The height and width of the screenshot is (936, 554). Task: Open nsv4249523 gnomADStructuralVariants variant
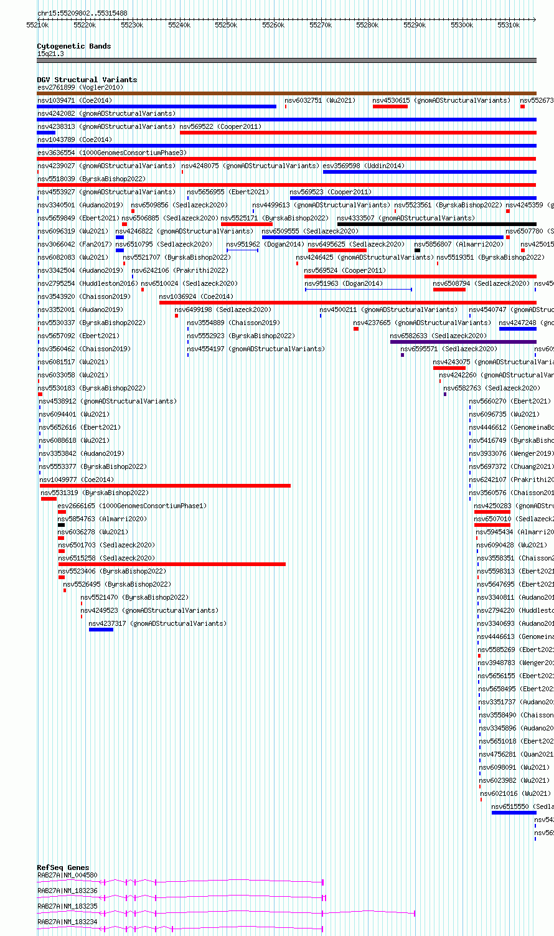[149, 610]
